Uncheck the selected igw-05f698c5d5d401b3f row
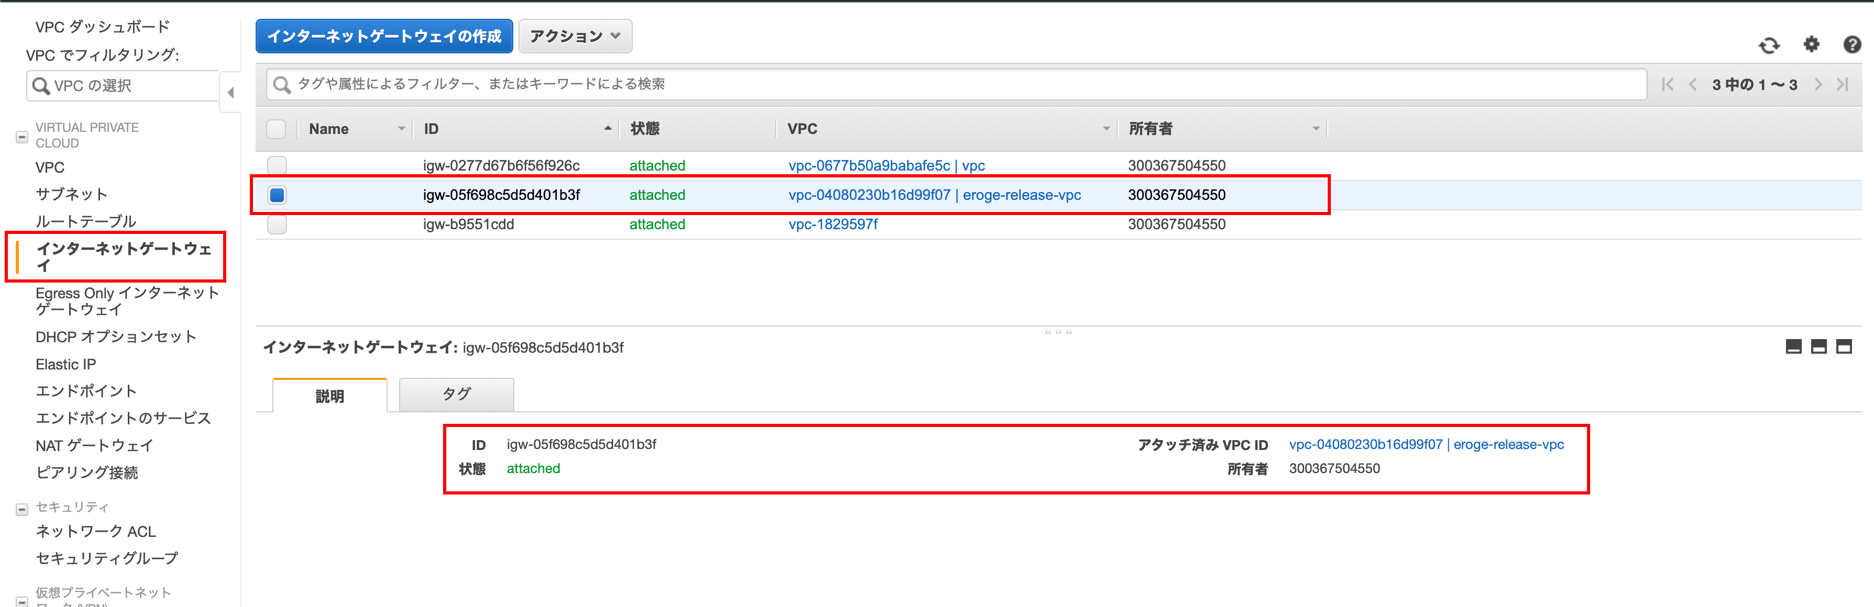The height and width of the screenshot is (607, 1874). coord(277,195)
